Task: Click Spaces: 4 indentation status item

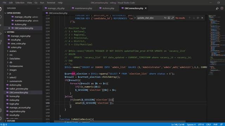Action: coord(191,125)
